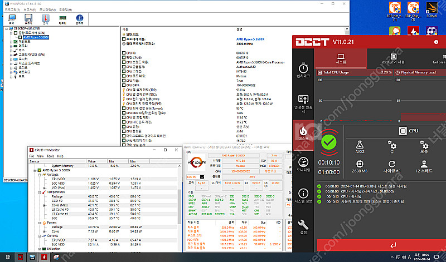Click the Physical Memory Load graph header
This screenshot has width=446, height=262.
tap(420, 72)
